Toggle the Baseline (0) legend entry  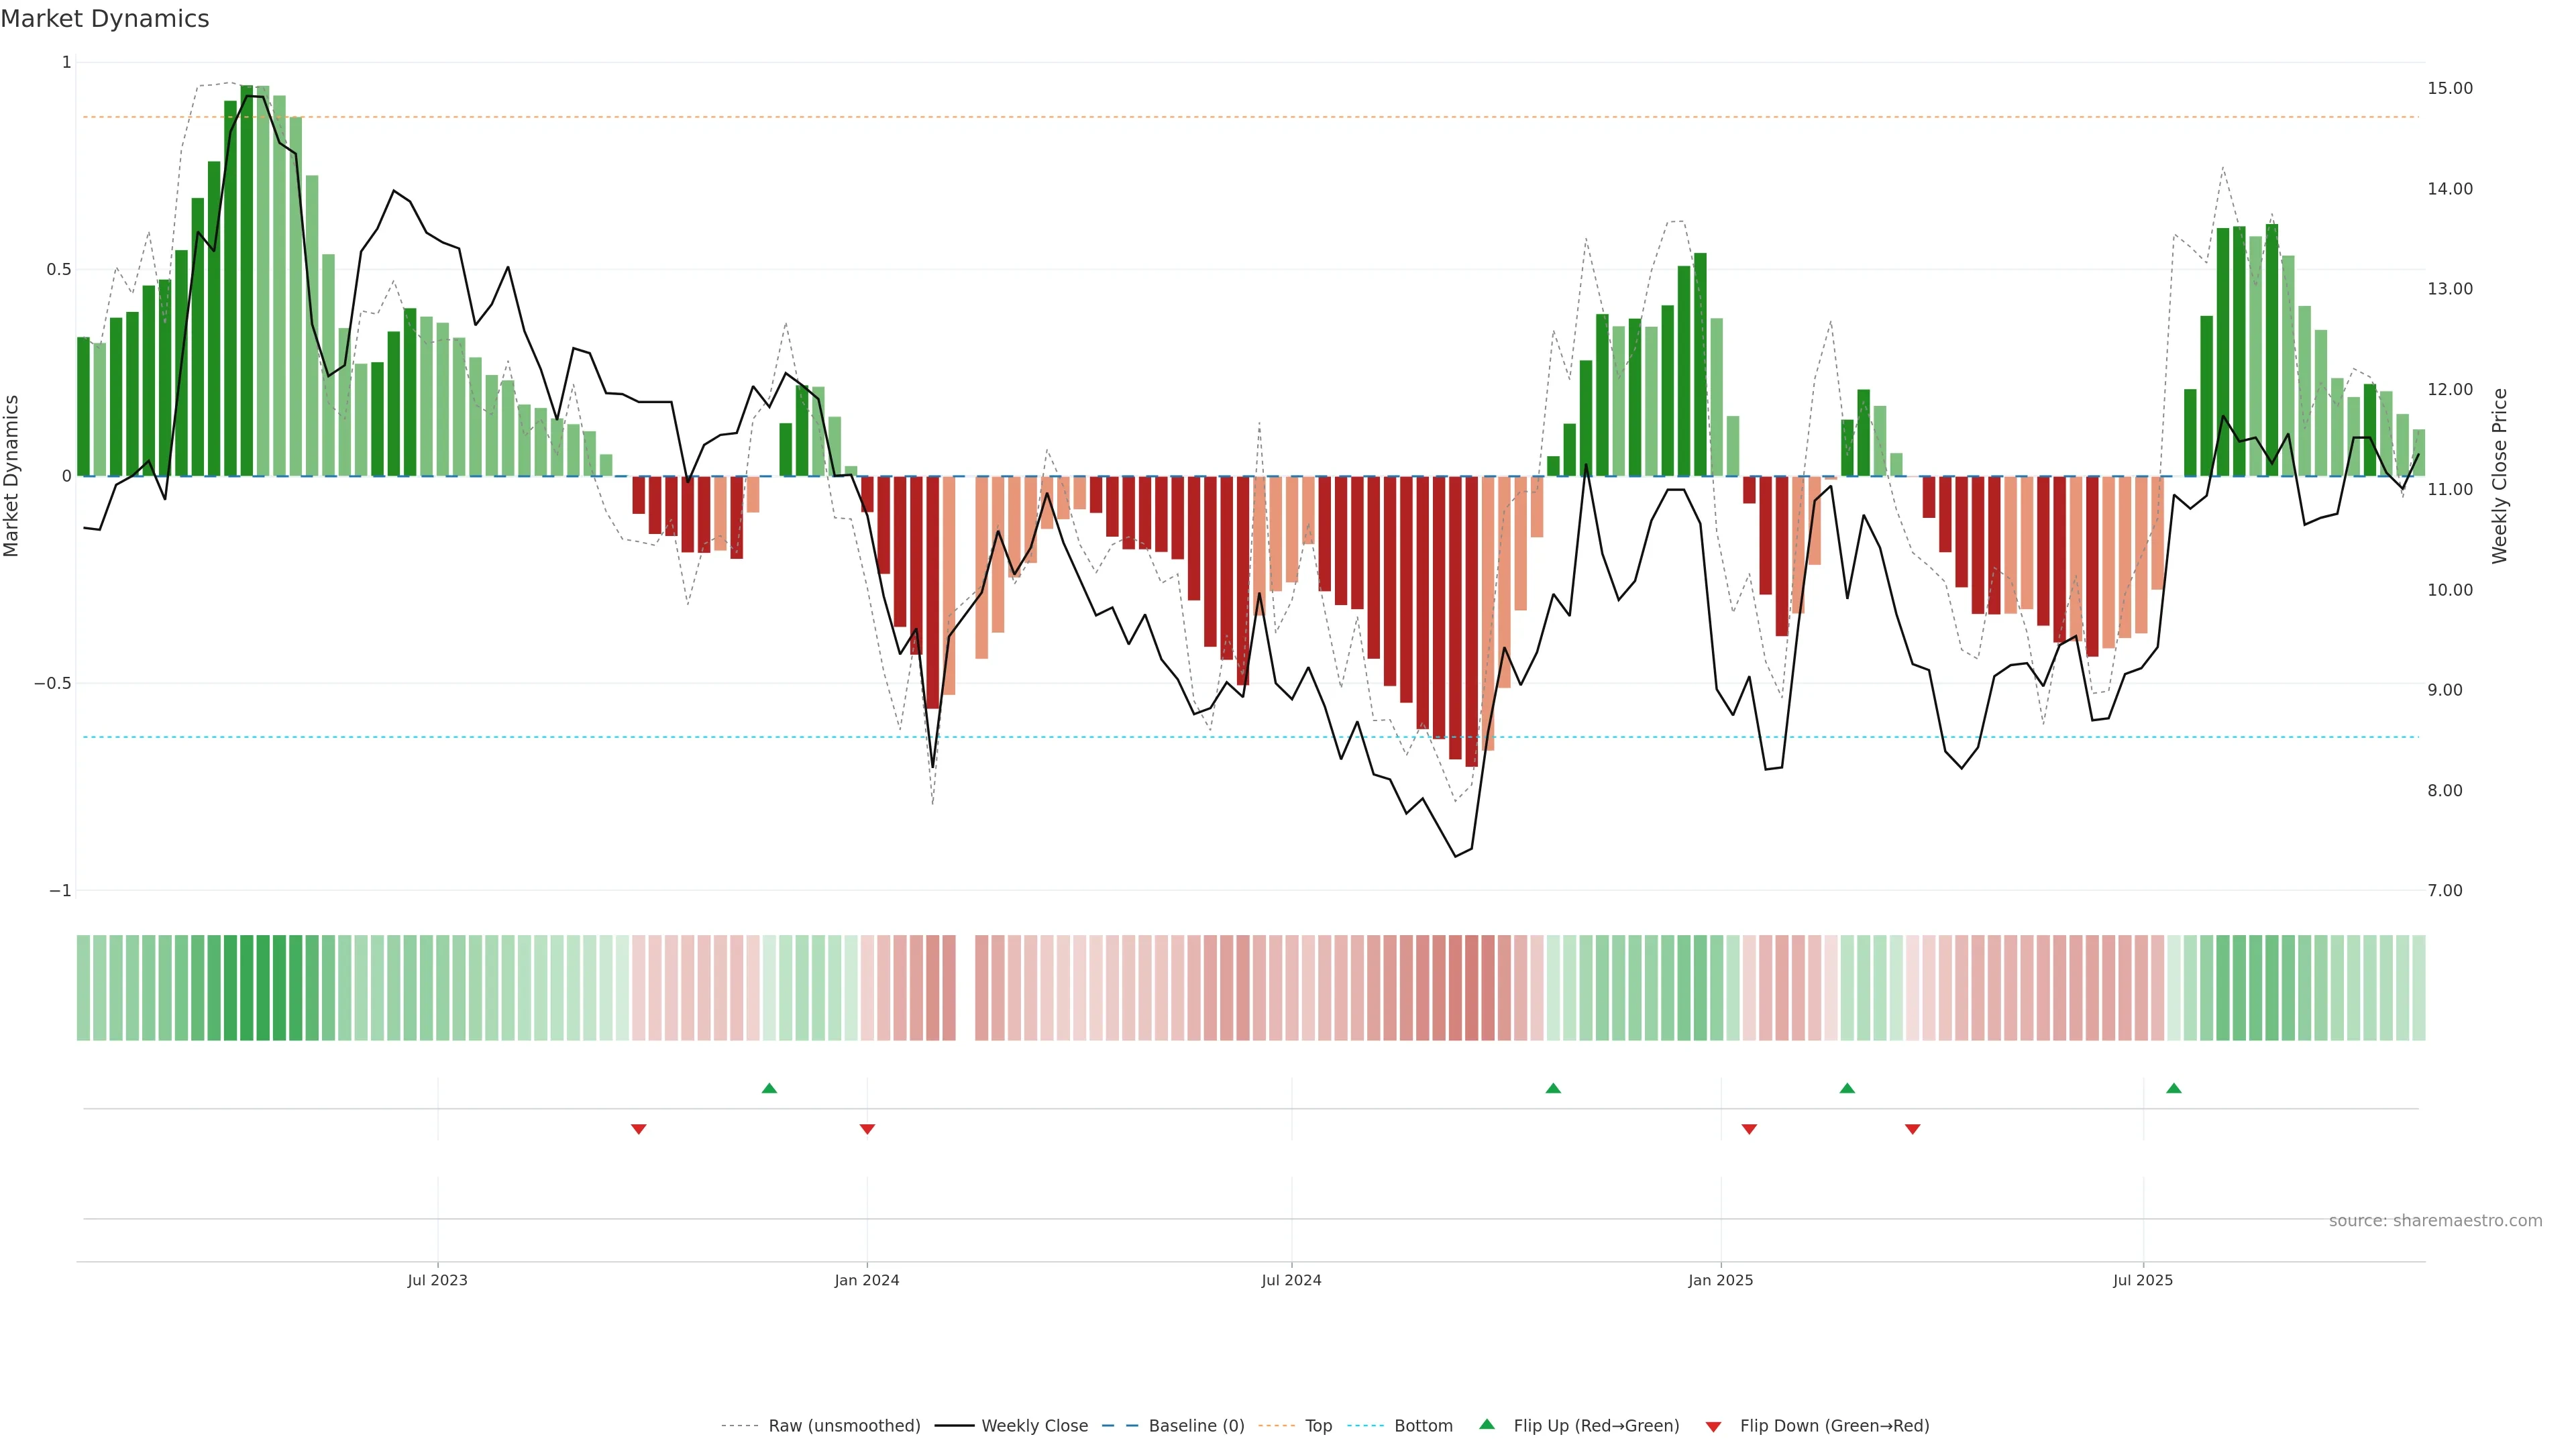pyautogui.click(x=1196, y=1426)
